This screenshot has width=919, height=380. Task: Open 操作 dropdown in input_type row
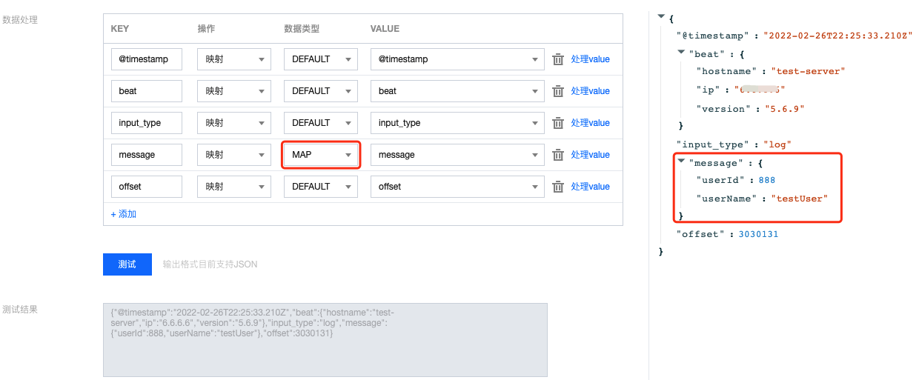(234, 123)
